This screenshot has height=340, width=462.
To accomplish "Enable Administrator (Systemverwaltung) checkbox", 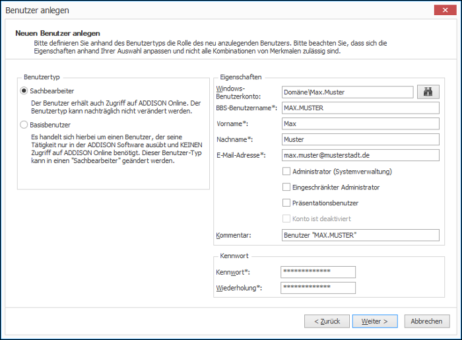I will click(286, 172).
